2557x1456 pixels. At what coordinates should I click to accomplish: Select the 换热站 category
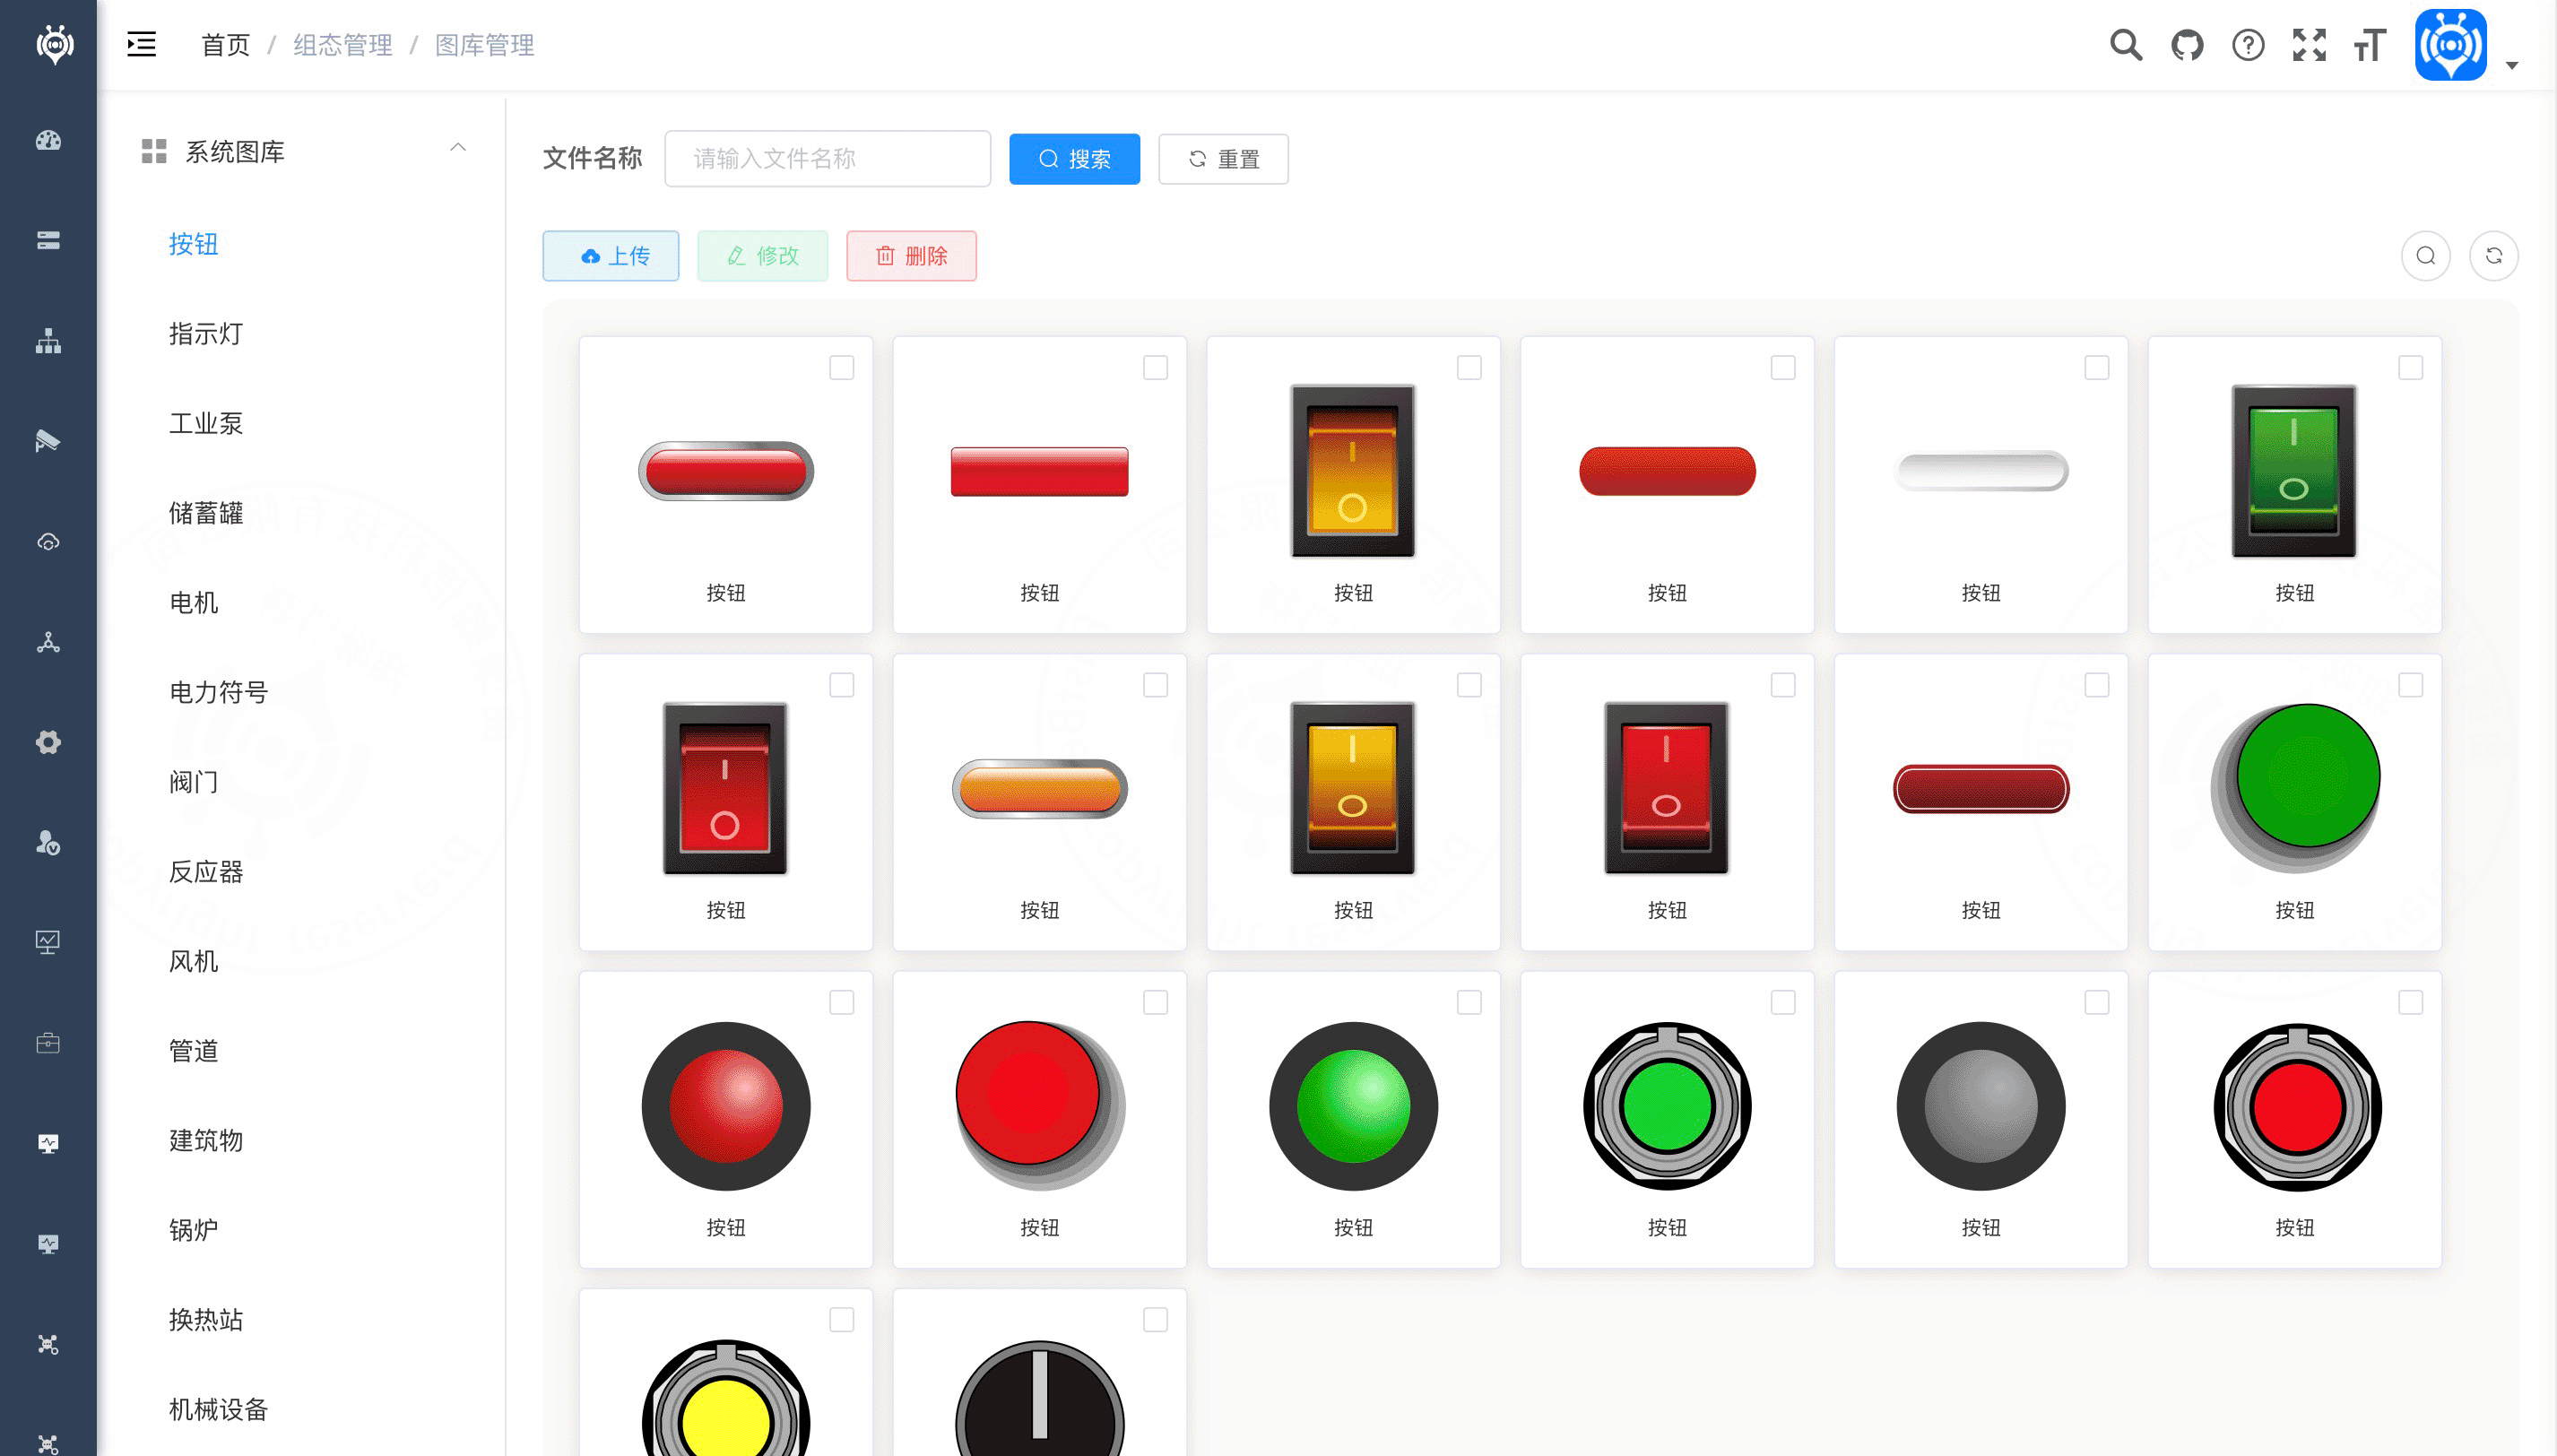point(206,1320)
